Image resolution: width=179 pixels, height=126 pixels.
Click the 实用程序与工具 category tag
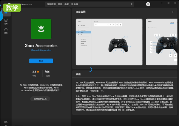[x=40, y=99]
